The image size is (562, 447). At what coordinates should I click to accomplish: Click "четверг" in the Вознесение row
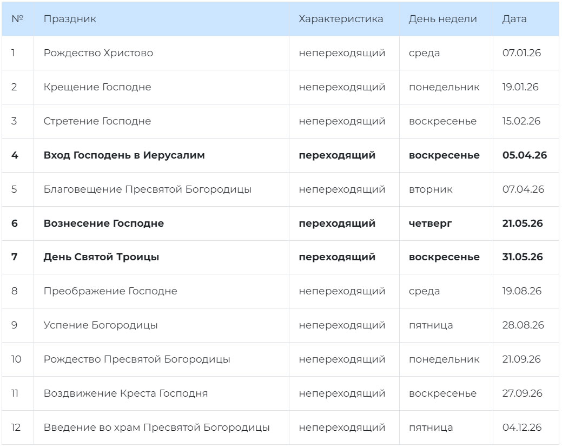(x=430, y=223)
